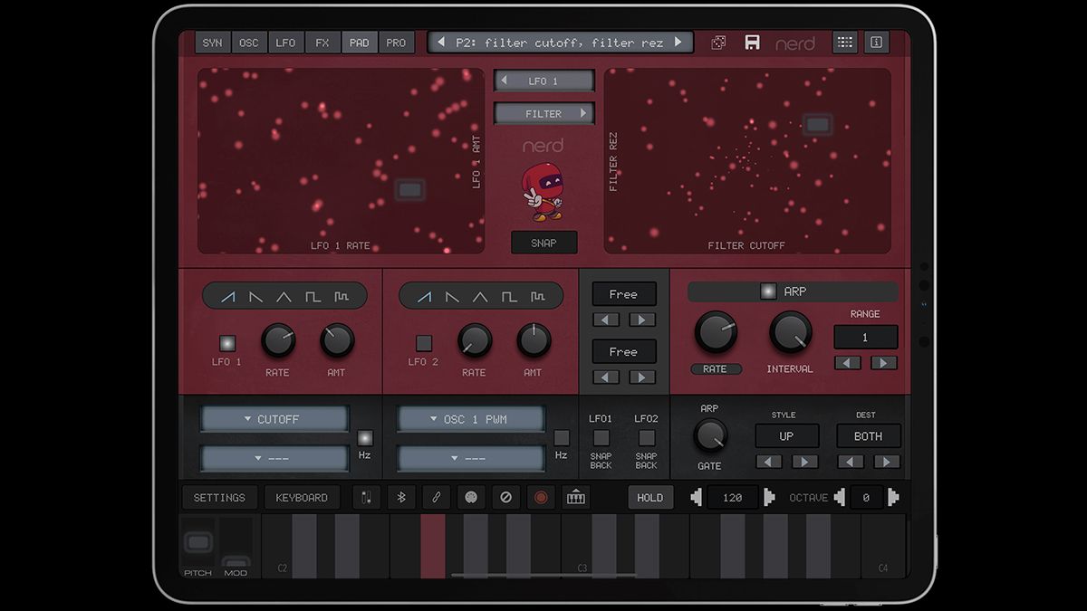The image size is (1087, 611).
Task: Click the MIDI connector icon
Action: pos(471,497)
